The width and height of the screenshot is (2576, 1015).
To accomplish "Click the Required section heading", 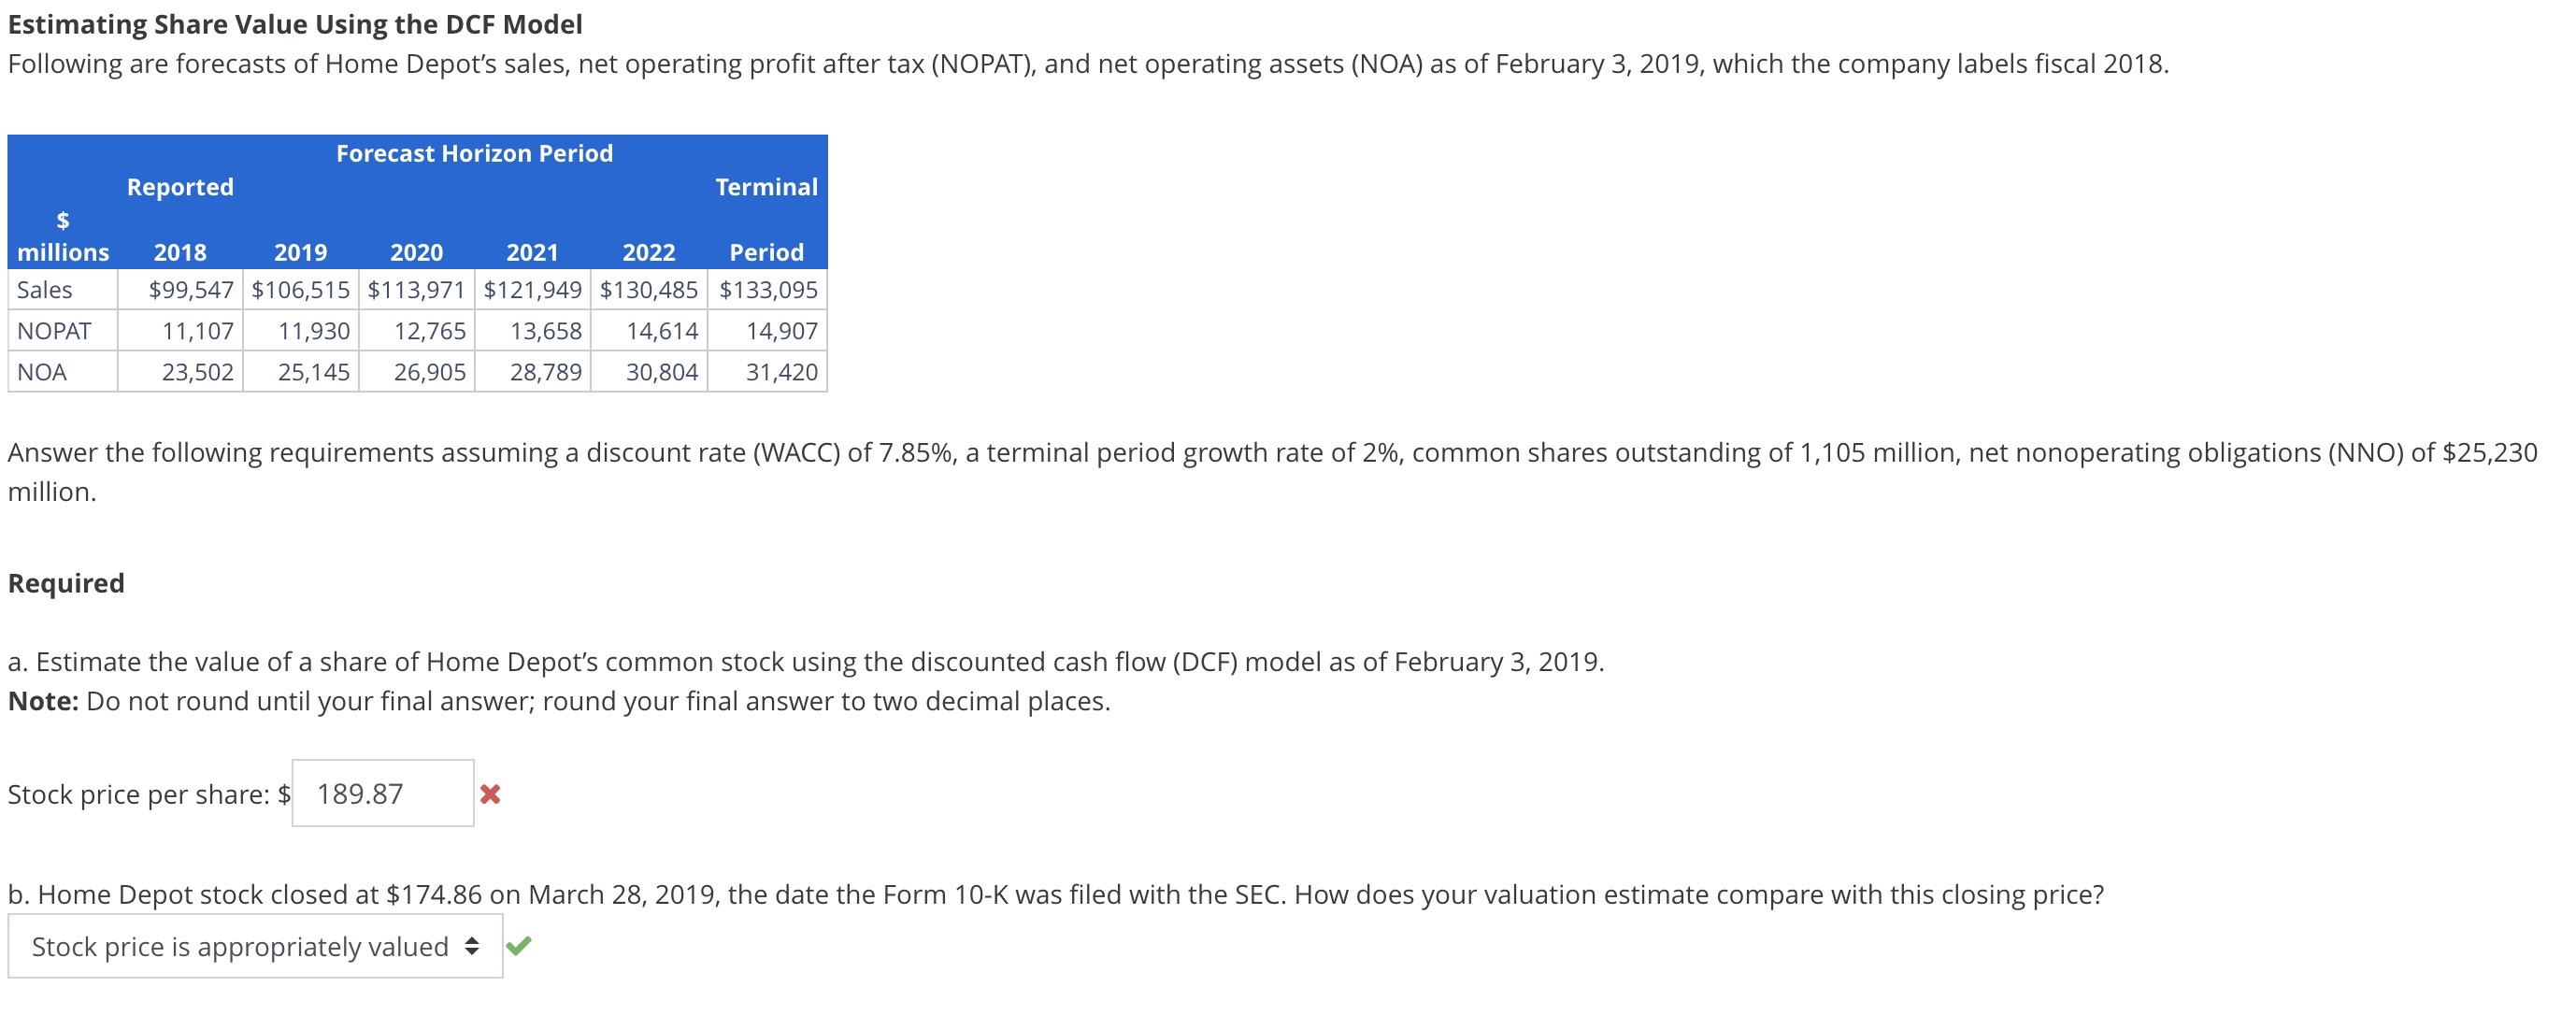I will 66,581.
